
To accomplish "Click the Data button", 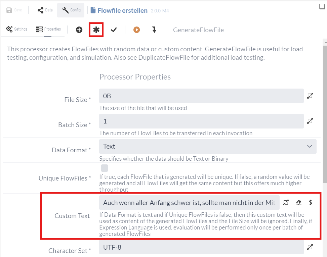I will point(45,10).
